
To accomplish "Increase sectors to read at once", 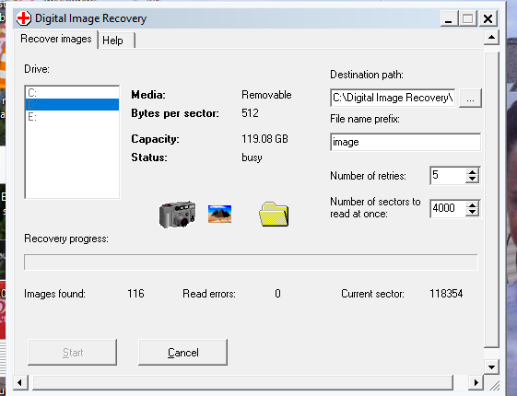I will point(473,205).
